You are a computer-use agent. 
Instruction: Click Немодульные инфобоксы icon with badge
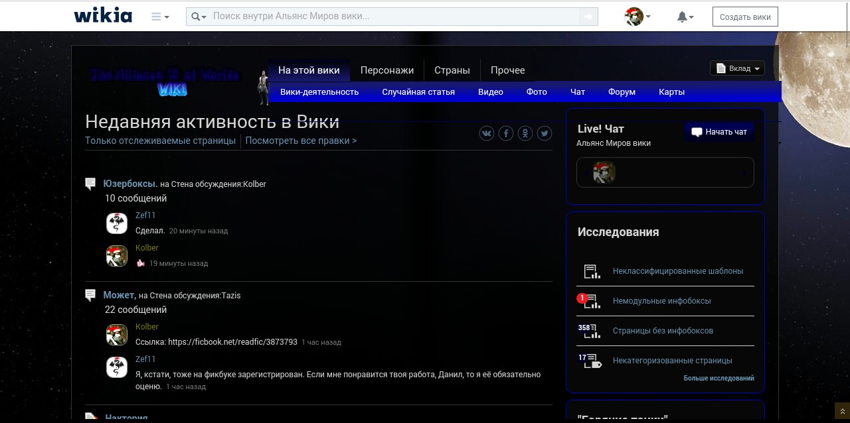[x=590, y=300]
